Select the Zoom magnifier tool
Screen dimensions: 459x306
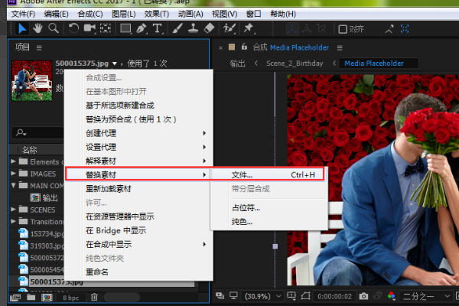click(x=54, y=28)
